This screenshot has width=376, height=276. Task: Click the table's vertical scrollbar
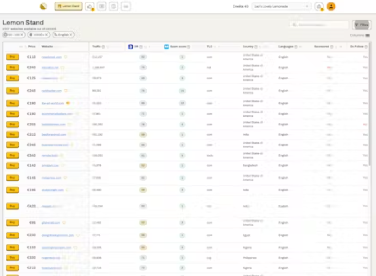pyautogui.click(x=370, y=103)
